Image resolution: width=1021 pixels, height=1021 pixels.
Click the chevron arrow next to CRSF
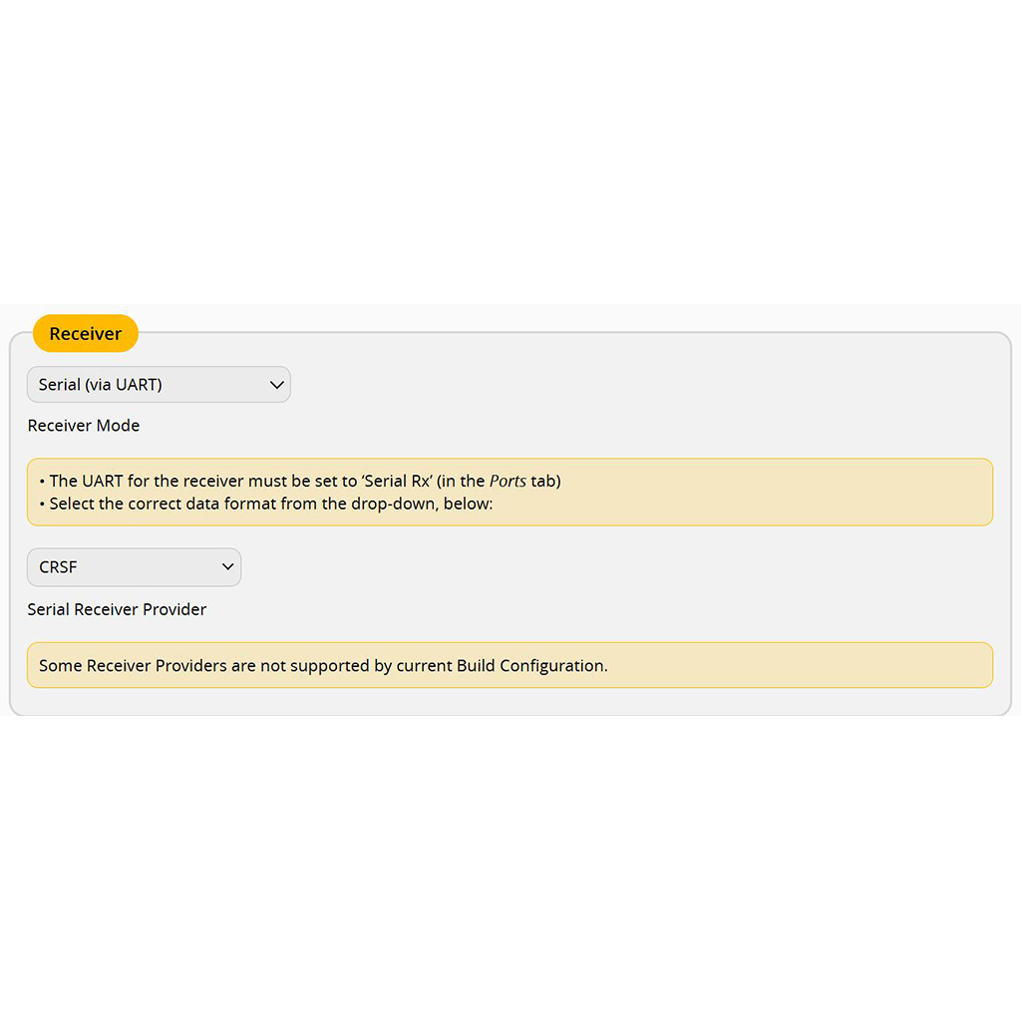tap(226, 567)
